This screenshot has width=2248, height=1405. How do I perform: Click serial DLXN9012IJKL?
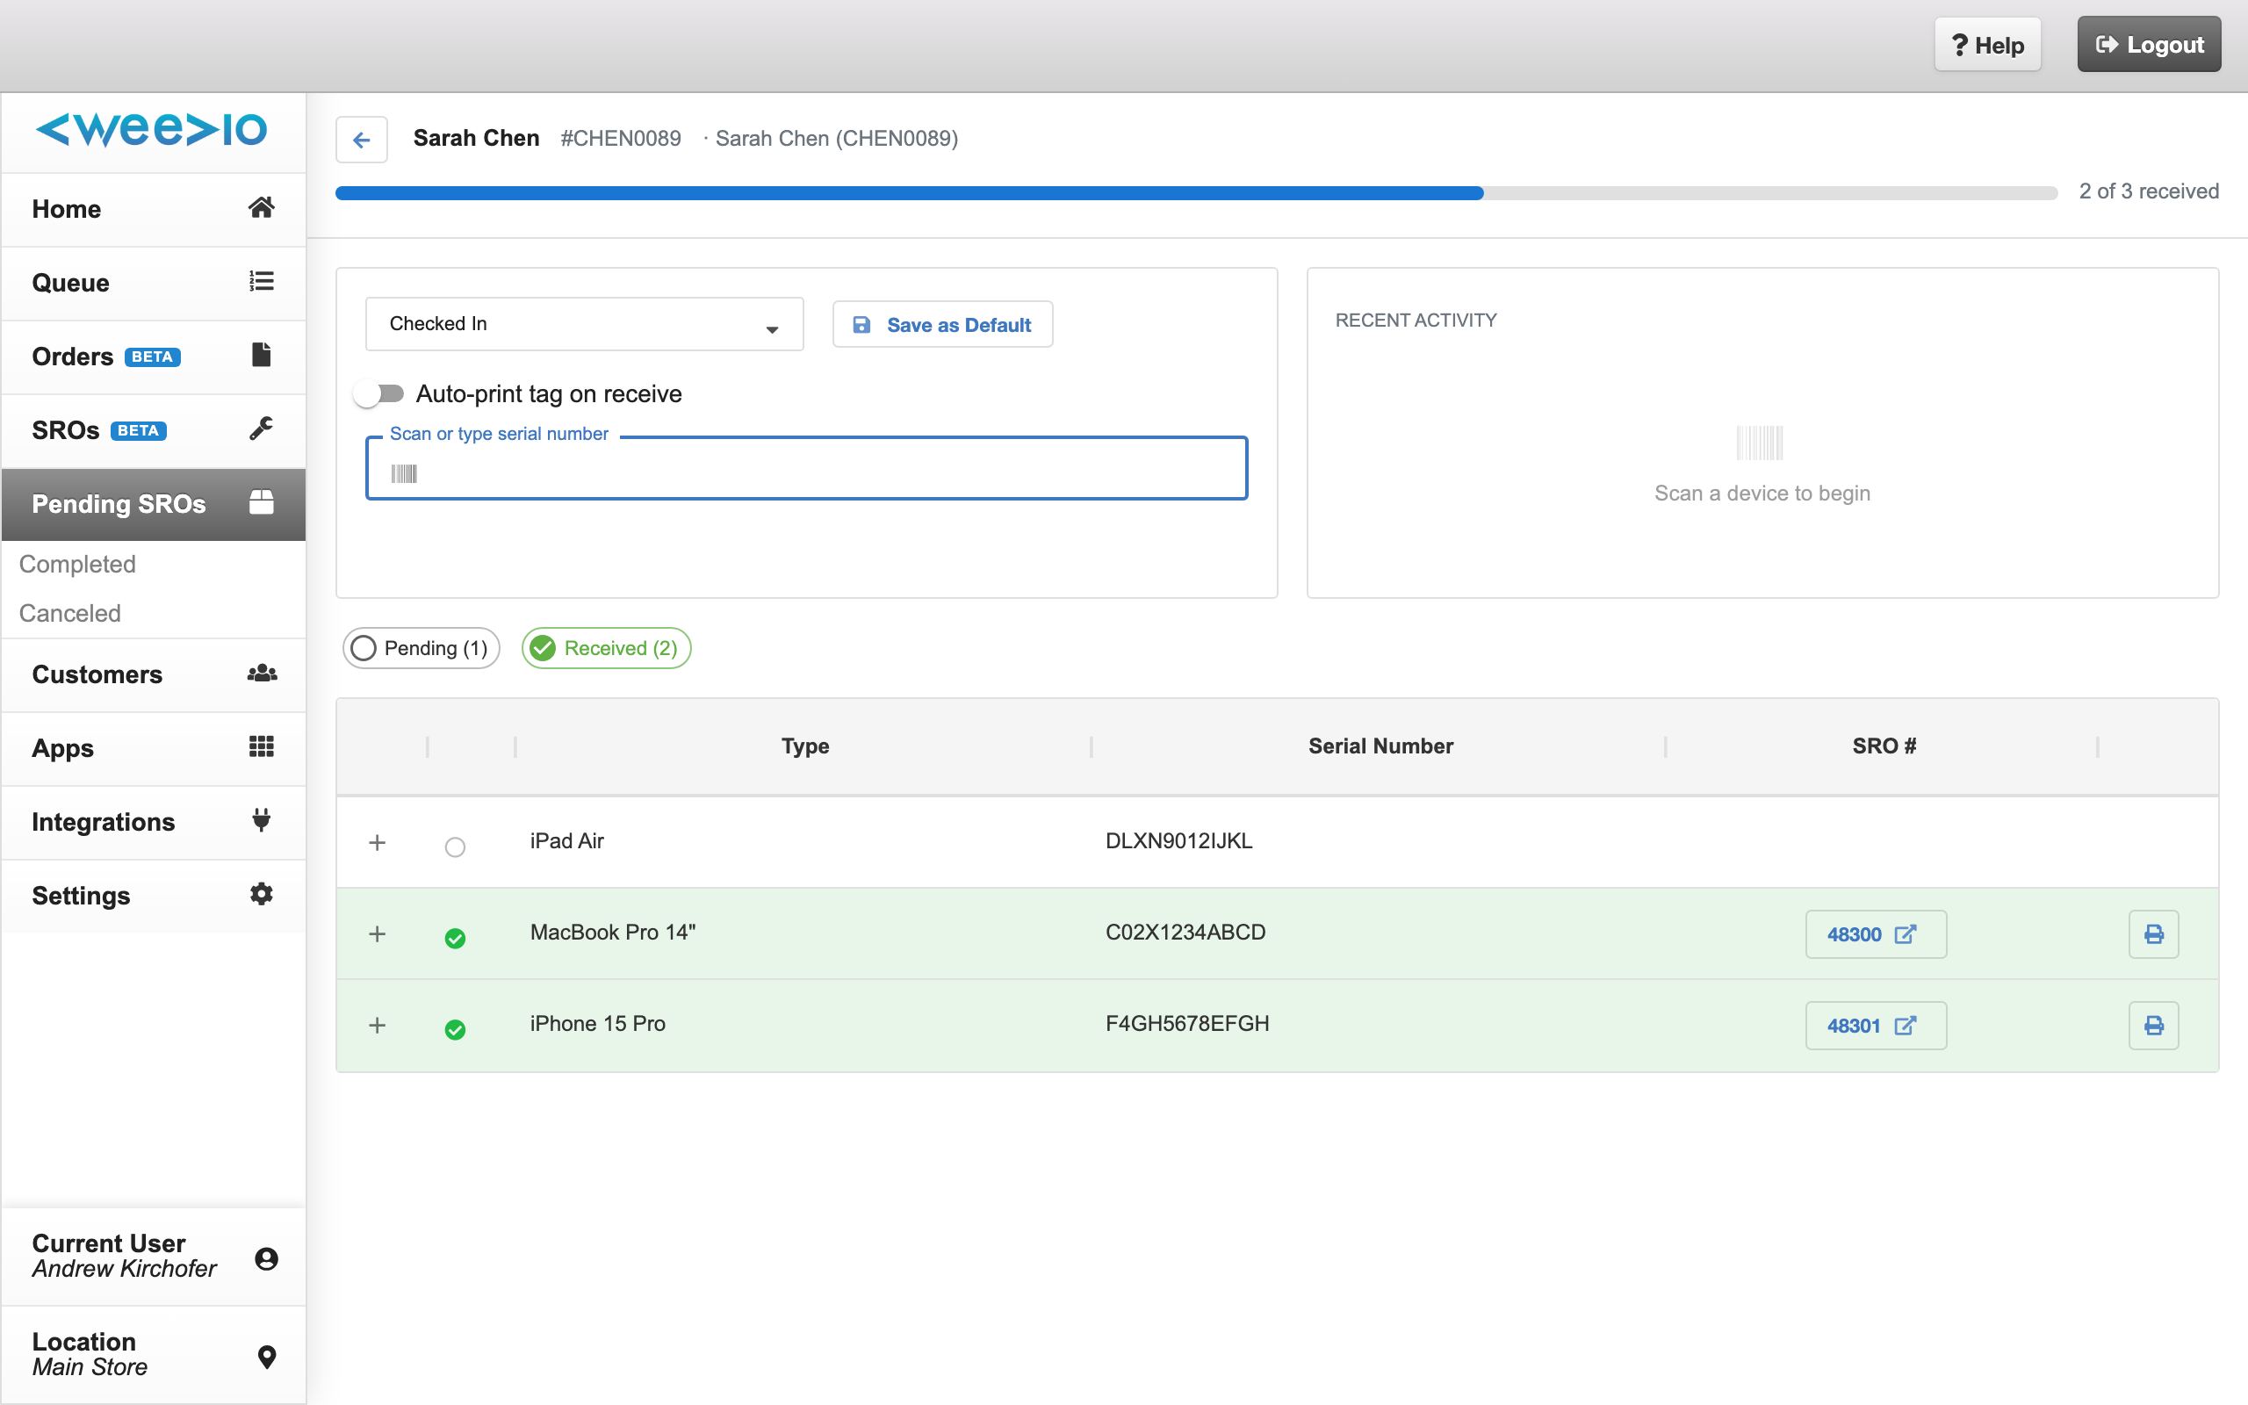pyautogui.click(x=1178, y=841)
